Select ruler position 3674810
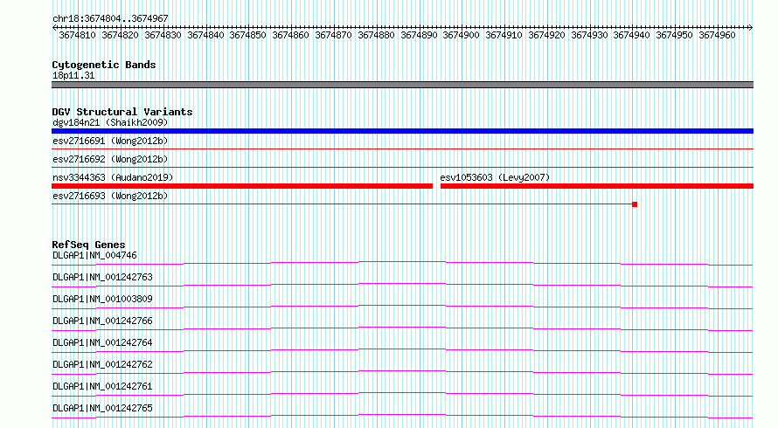The width and height of the screenshot is (778, 428). (77, 35)
